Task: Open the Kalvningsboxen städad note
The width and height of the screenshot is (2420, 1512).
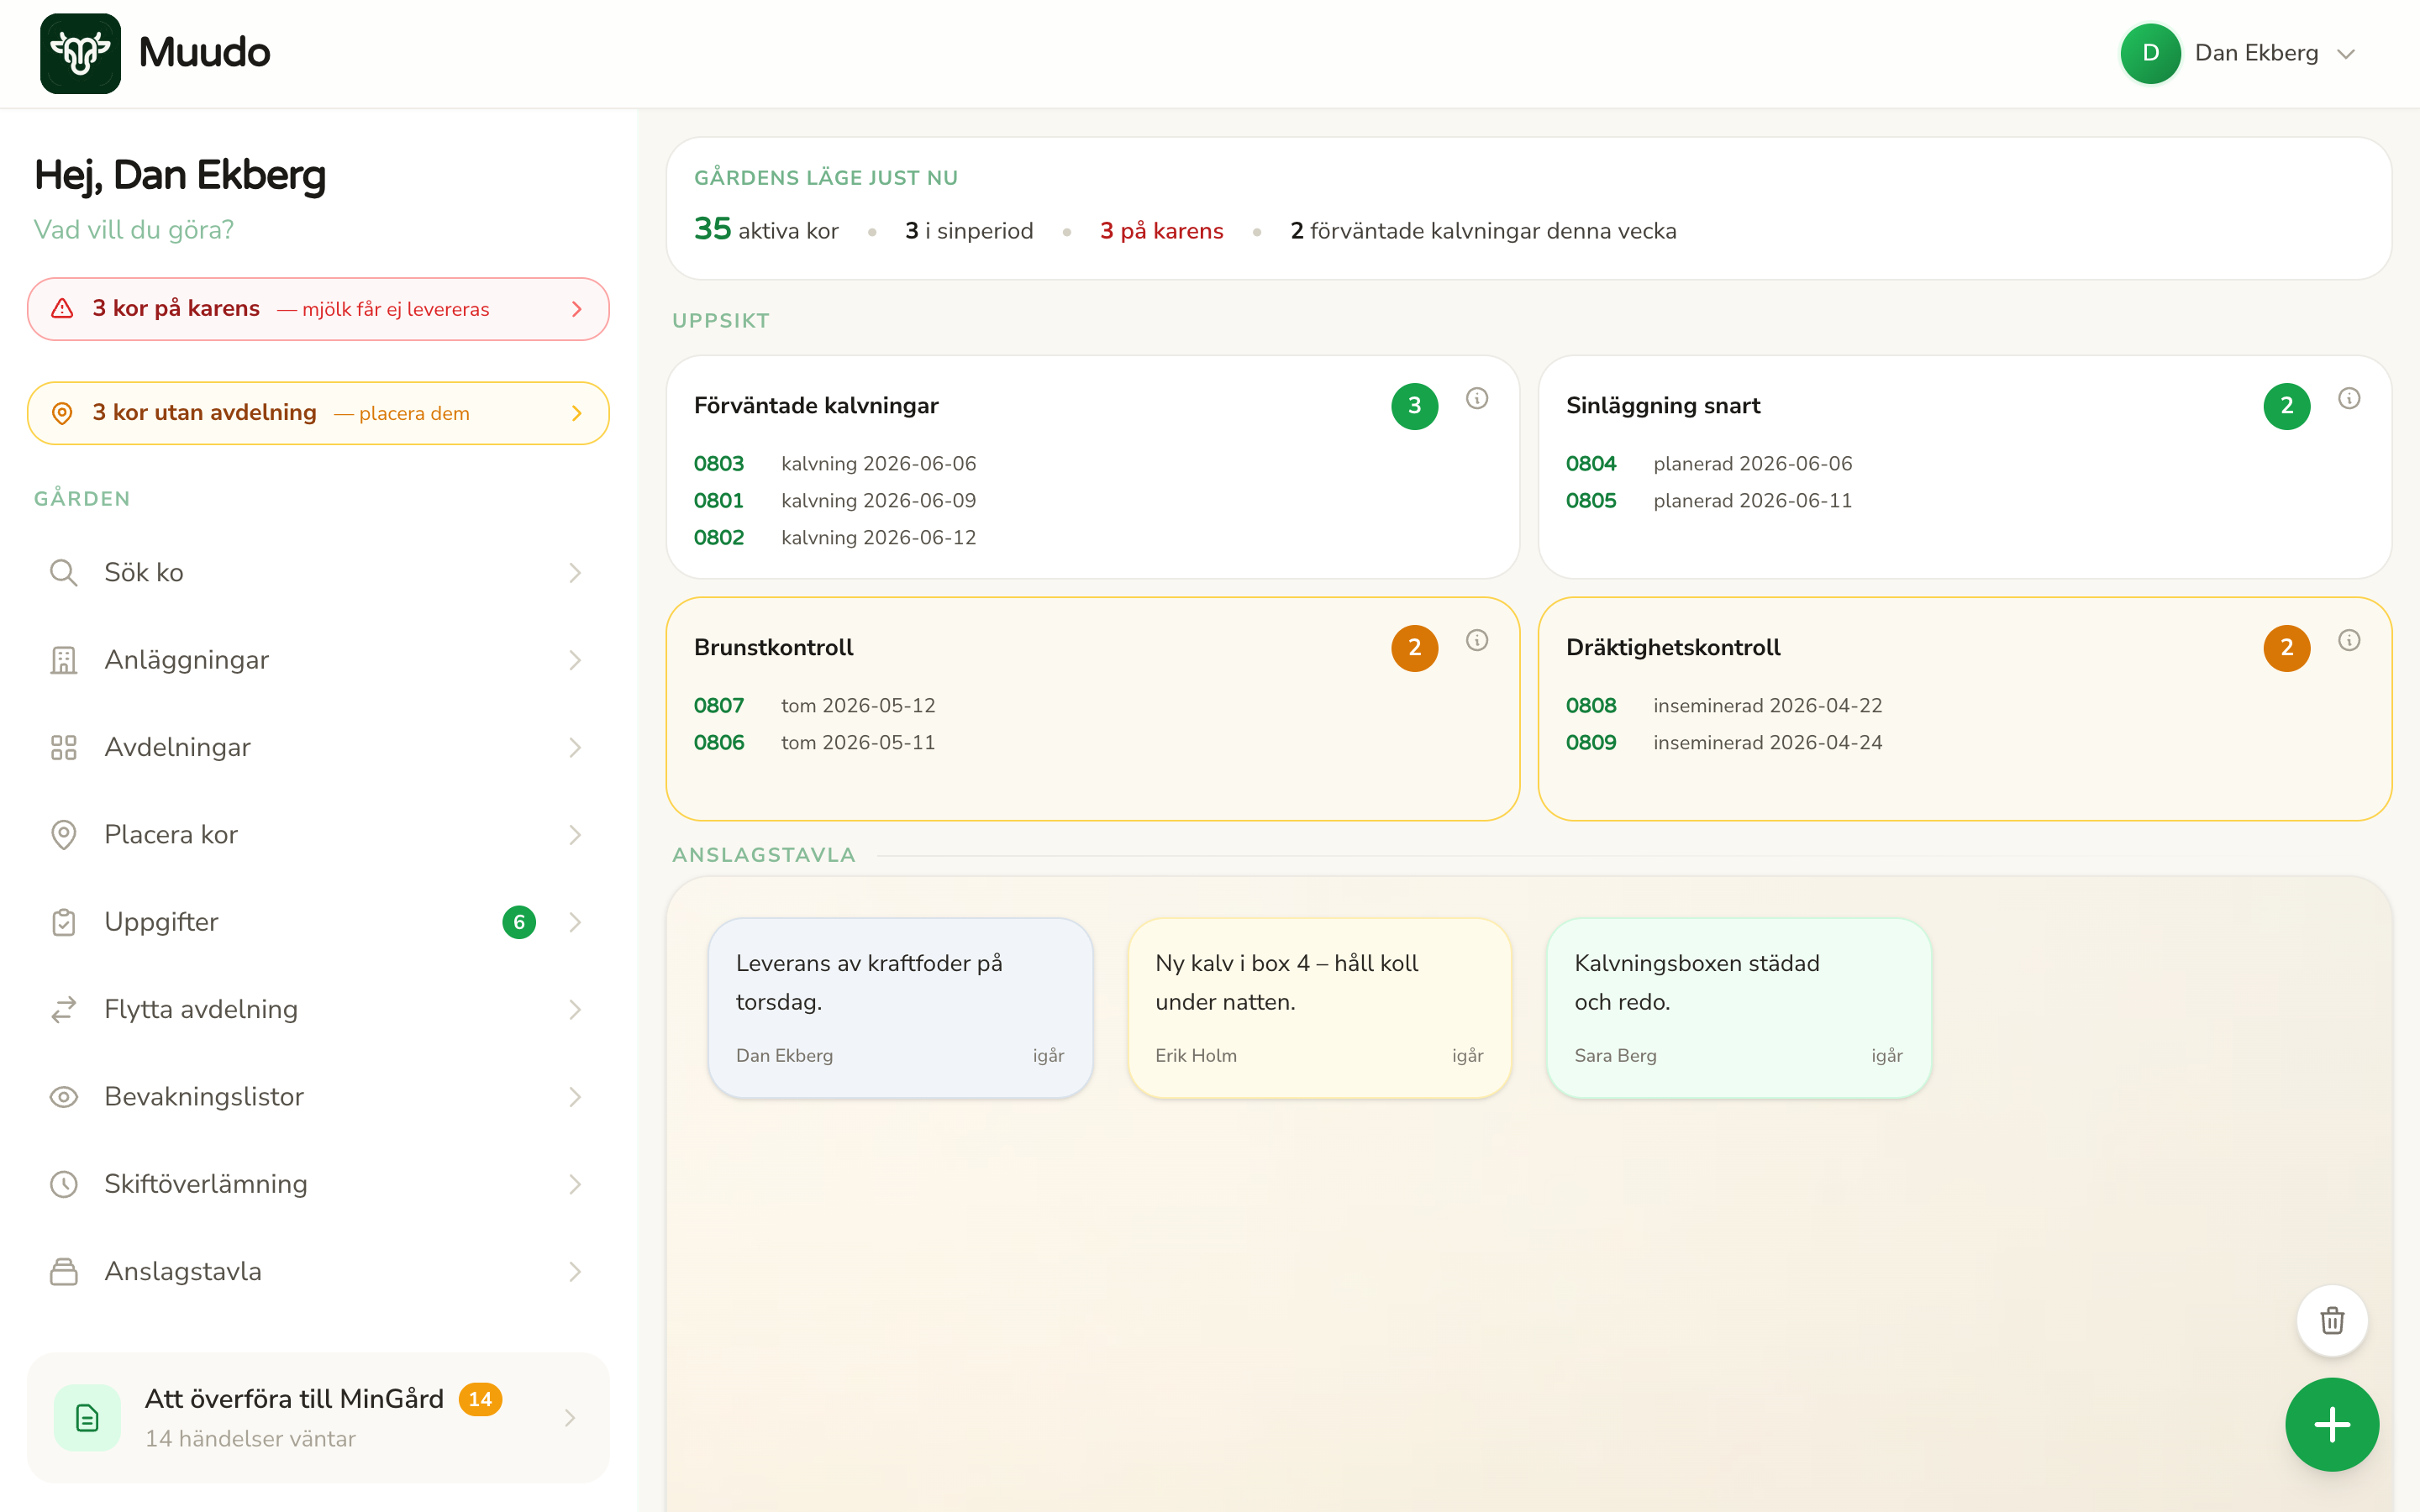Action: pos(1738,1008)
